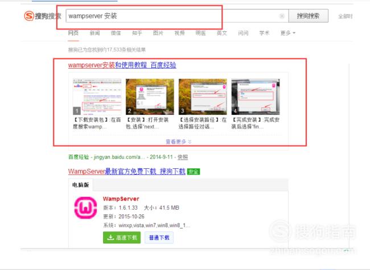The image size is (370, 270).
Task: Click update date 更新: 2015-10-26
Action: click(x=124, y=217)
